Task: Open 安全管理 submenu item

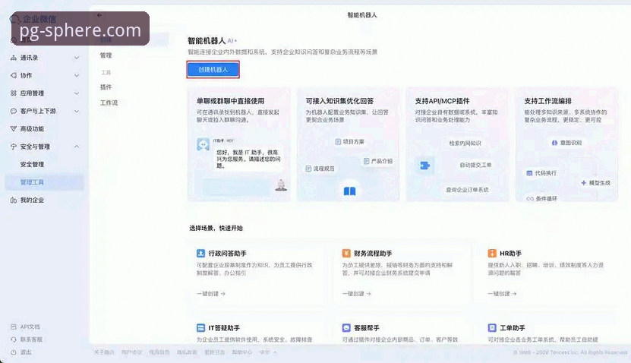Action: tap(32, 164)
